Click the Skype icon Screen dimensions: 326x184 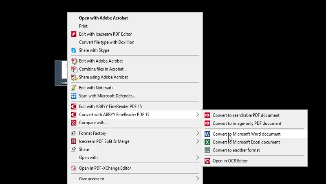[74, 50]
